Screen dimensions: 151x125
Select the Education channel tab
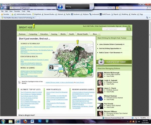click(44, 34)
